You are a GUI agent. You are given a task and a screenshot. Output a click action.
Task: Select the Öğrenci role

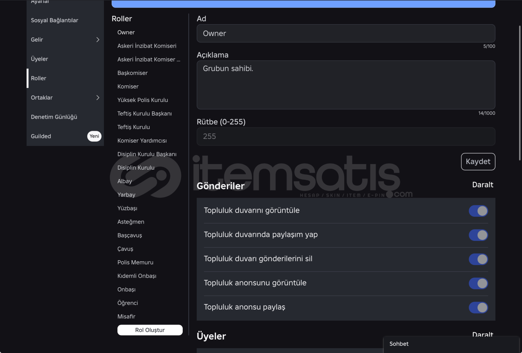[x=127, y=303]
